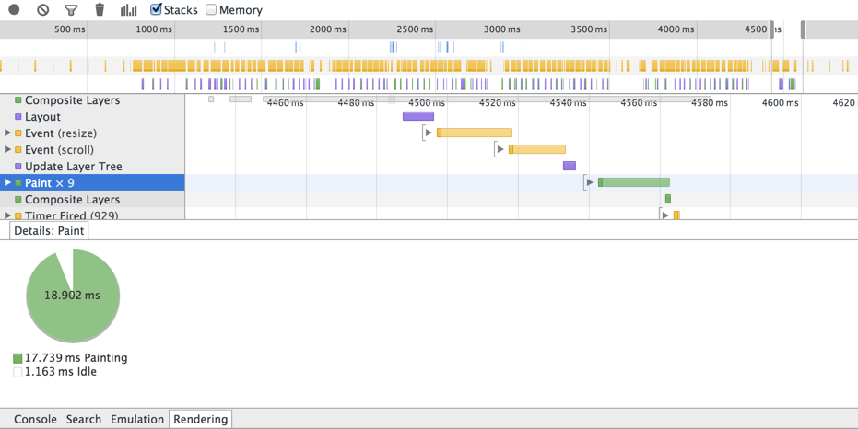Expand the Event (scroll) record
The height and width of the screenshot is (429, 858).
(8, 150)
